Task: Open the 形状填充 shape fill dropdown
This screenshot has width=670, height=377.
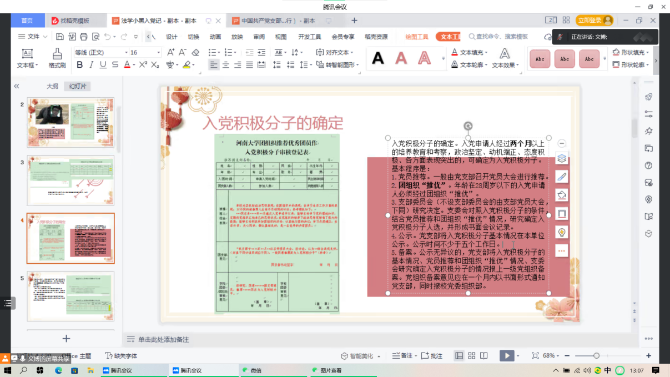Action: [632, 52]
